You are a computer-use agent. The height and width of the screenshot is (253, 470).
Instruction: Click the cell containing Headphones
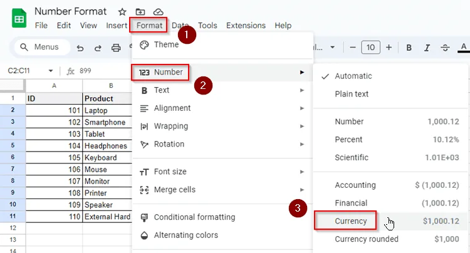[107, 146]
